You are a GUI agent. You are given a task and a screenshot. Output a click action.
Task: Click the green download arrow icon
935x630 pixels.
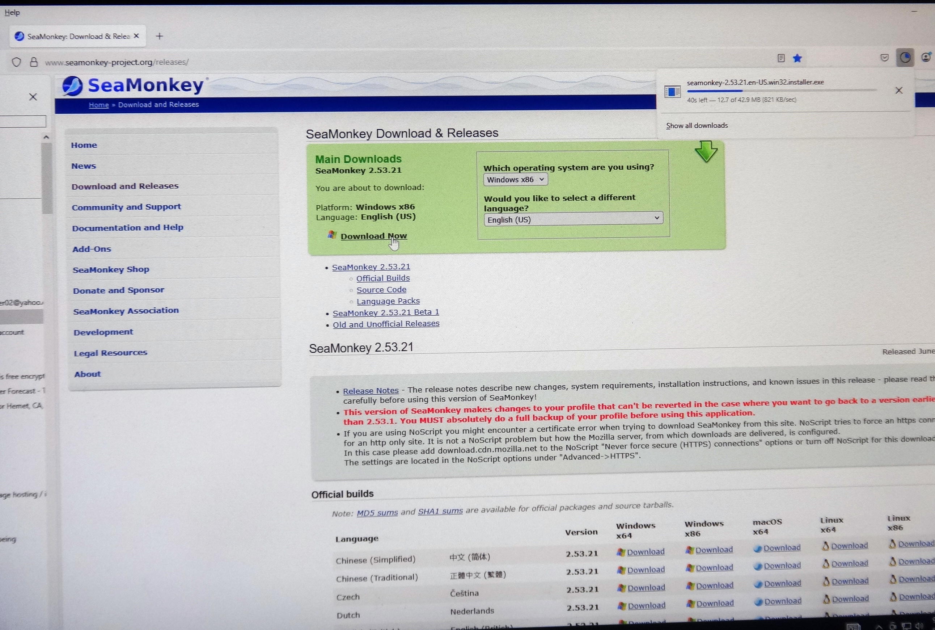tap(706, 151)
